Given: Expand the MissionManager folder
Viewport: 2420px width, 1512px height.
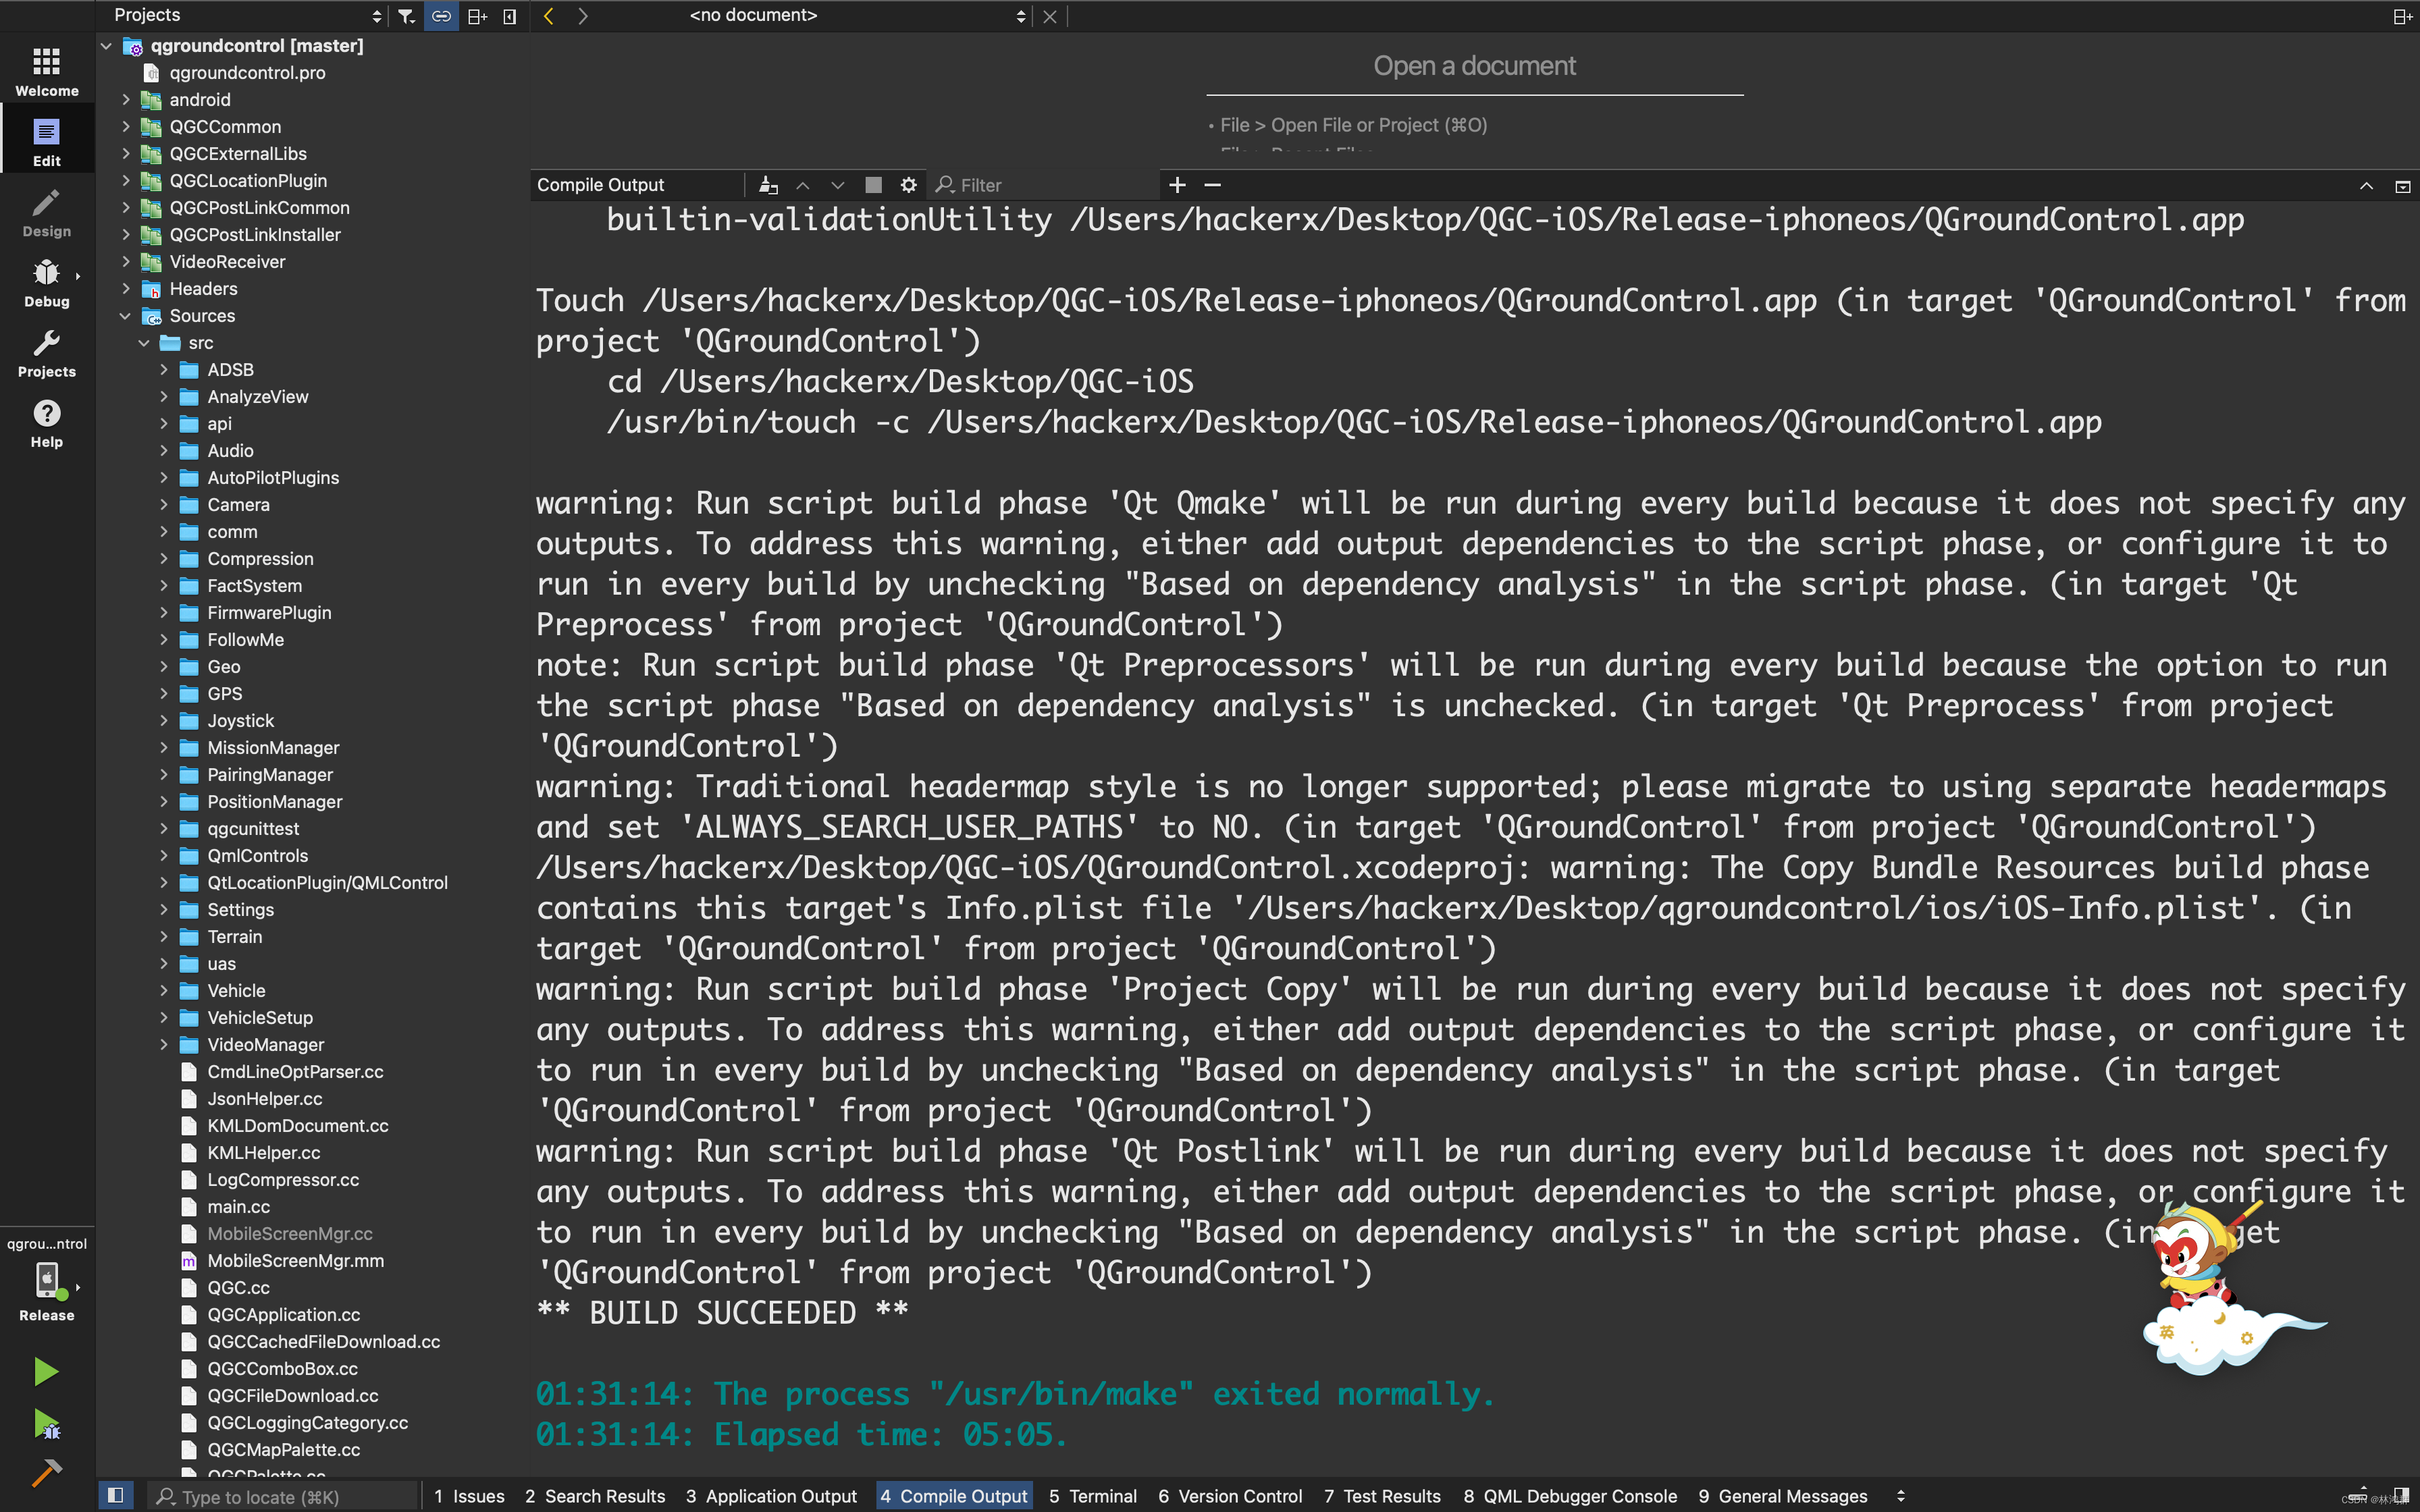Looking at the screenshot, I should (x=163, y=748).
